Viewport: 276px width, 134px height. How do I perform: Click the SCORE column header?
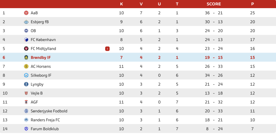[214, 4]
